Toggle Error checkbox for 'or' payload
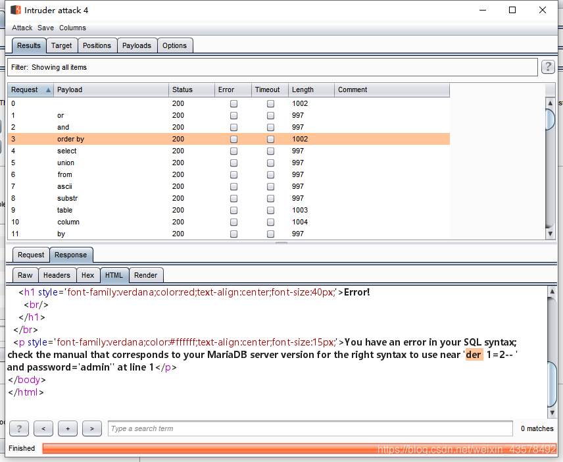Screen dimensions: 563x462 (x=233, y=115)
